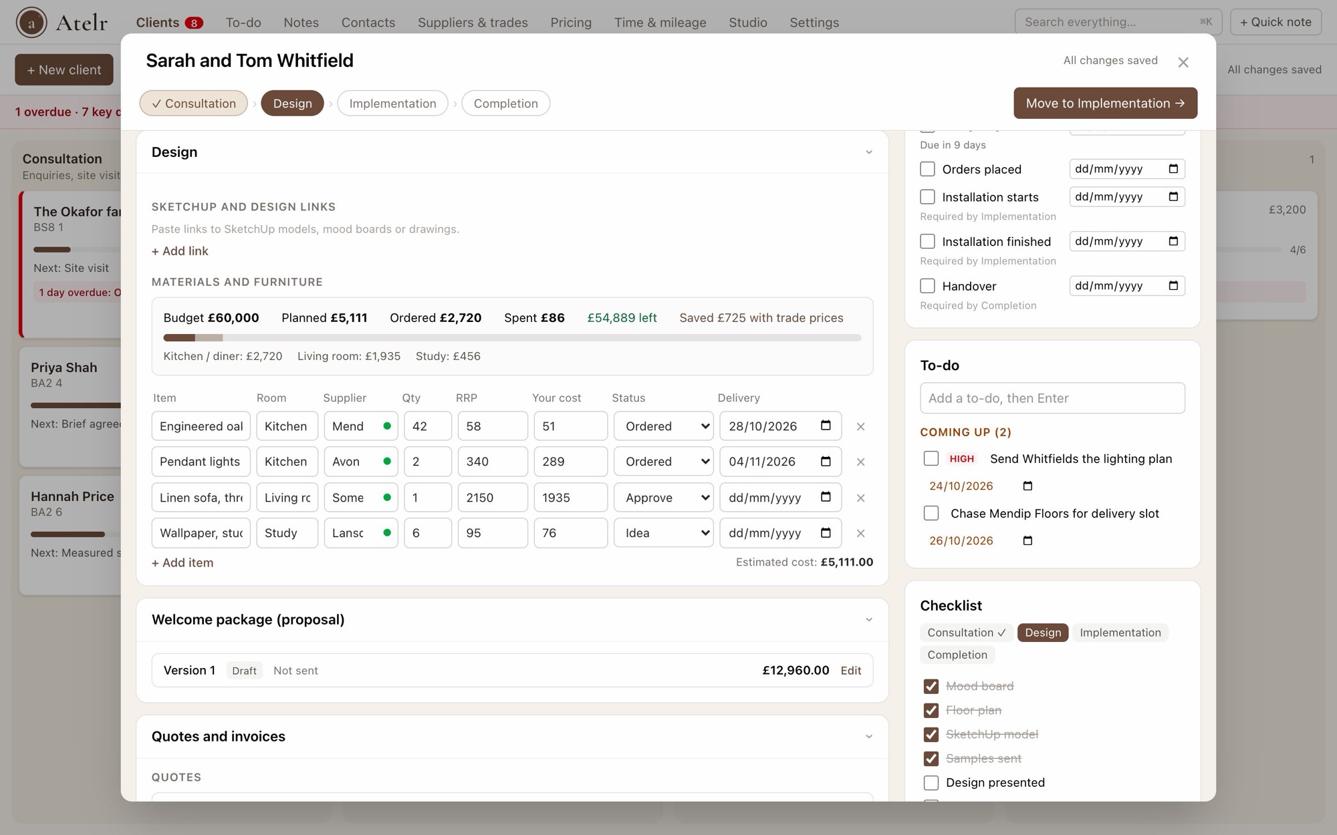The width and height of the screenshot is (1337, 835).
Task: Delete the Linen sofa item row
Action: point(860,498)
